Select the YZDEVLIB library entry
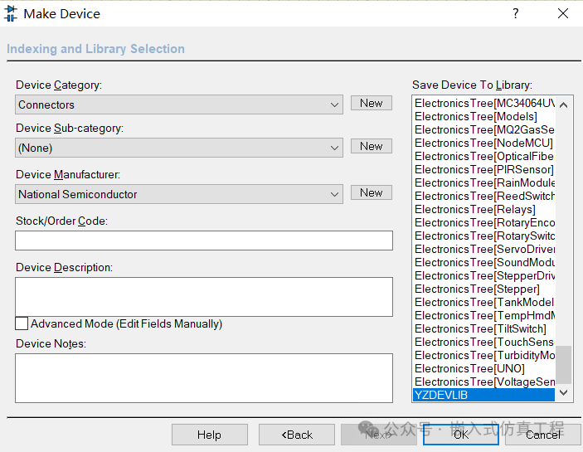The width and height of the screenshot is (583, 452). 483,396
